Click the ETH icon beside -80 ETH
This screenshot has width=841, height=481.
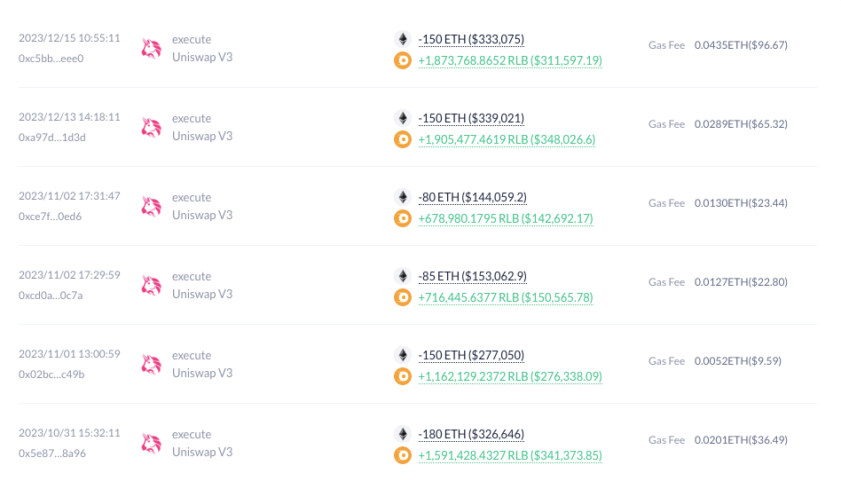point(403,197)
